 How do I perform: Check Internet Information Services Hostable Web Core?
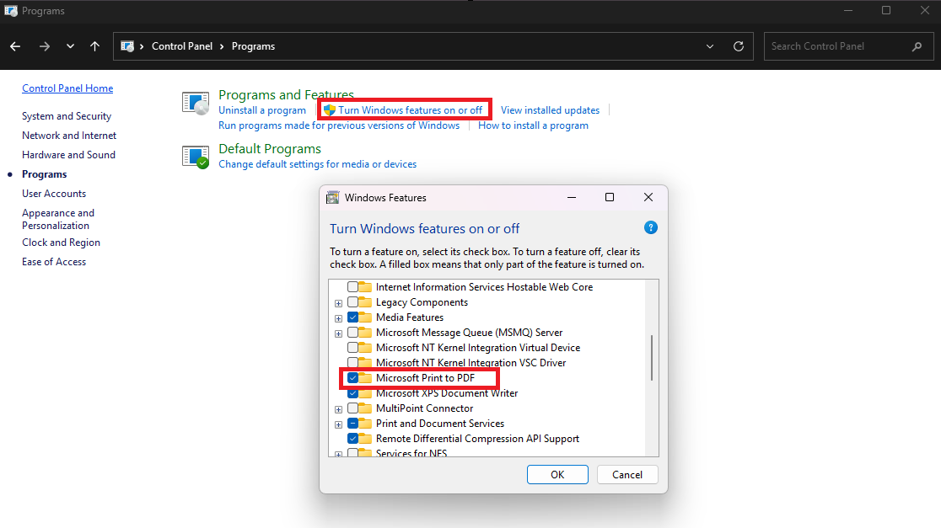[x=352, y=287]
